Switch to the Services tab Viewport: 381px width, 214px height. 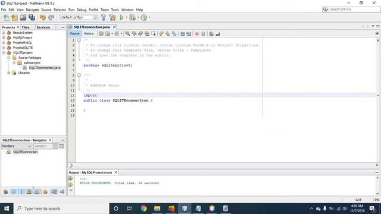[43, 27]
